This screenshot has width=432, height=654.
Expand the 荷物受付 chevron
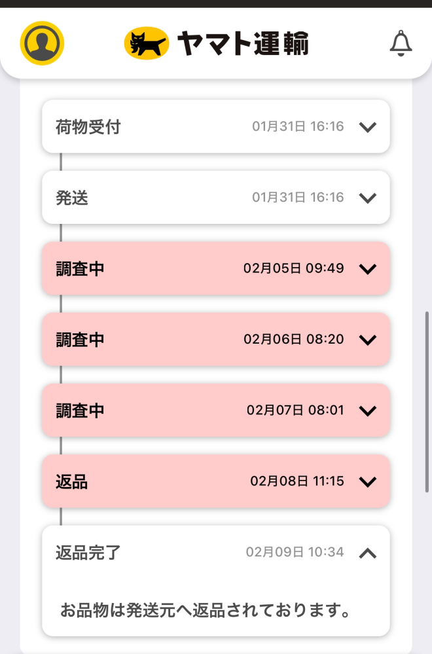(x=368, y=127)
